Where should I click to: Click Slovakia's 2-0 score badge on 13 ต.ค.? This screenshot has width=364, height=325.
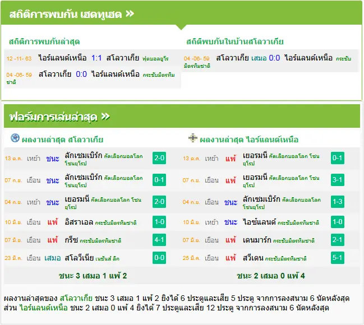point(159,158)
